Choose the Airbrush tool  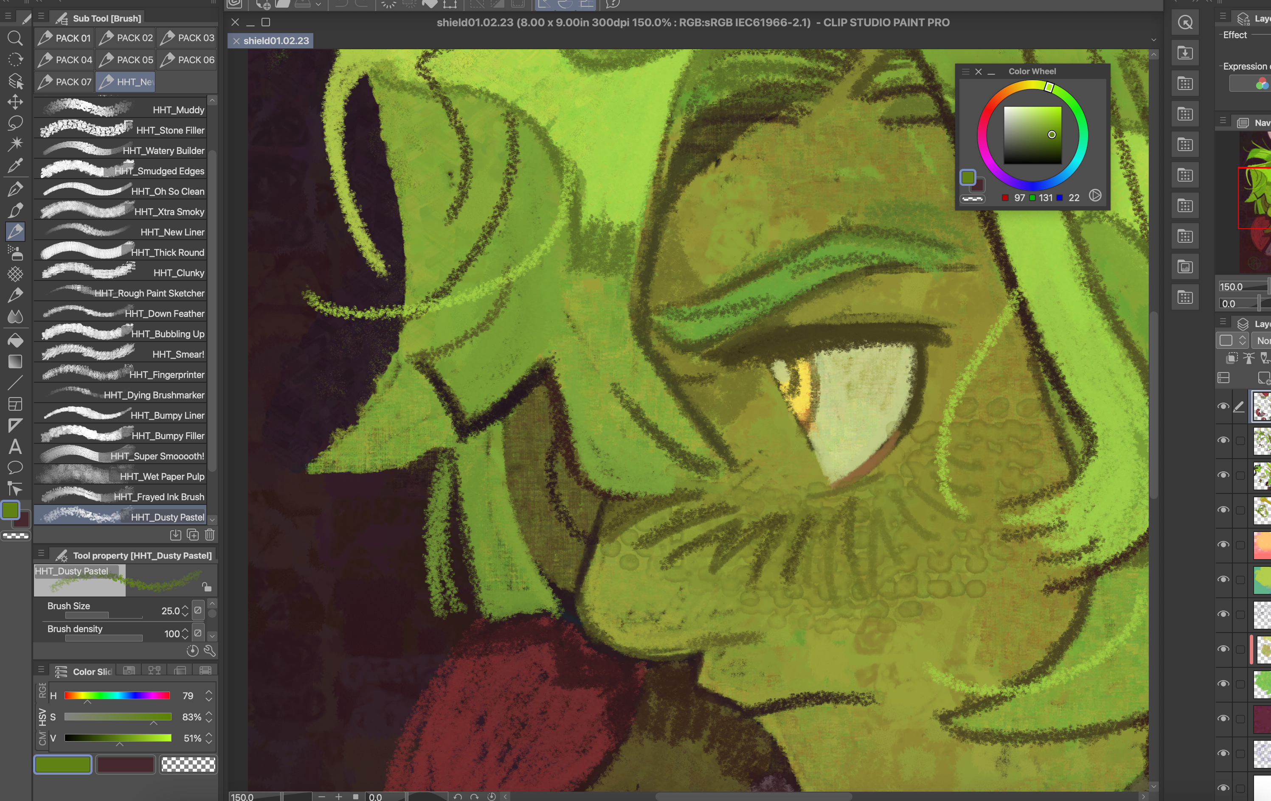15,253
